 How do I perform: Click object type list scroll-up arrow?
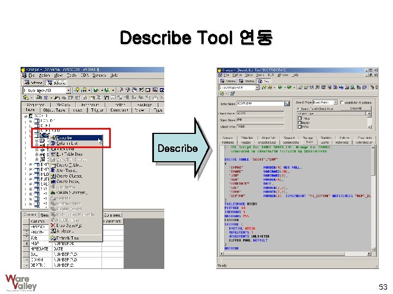coord(369,114)
